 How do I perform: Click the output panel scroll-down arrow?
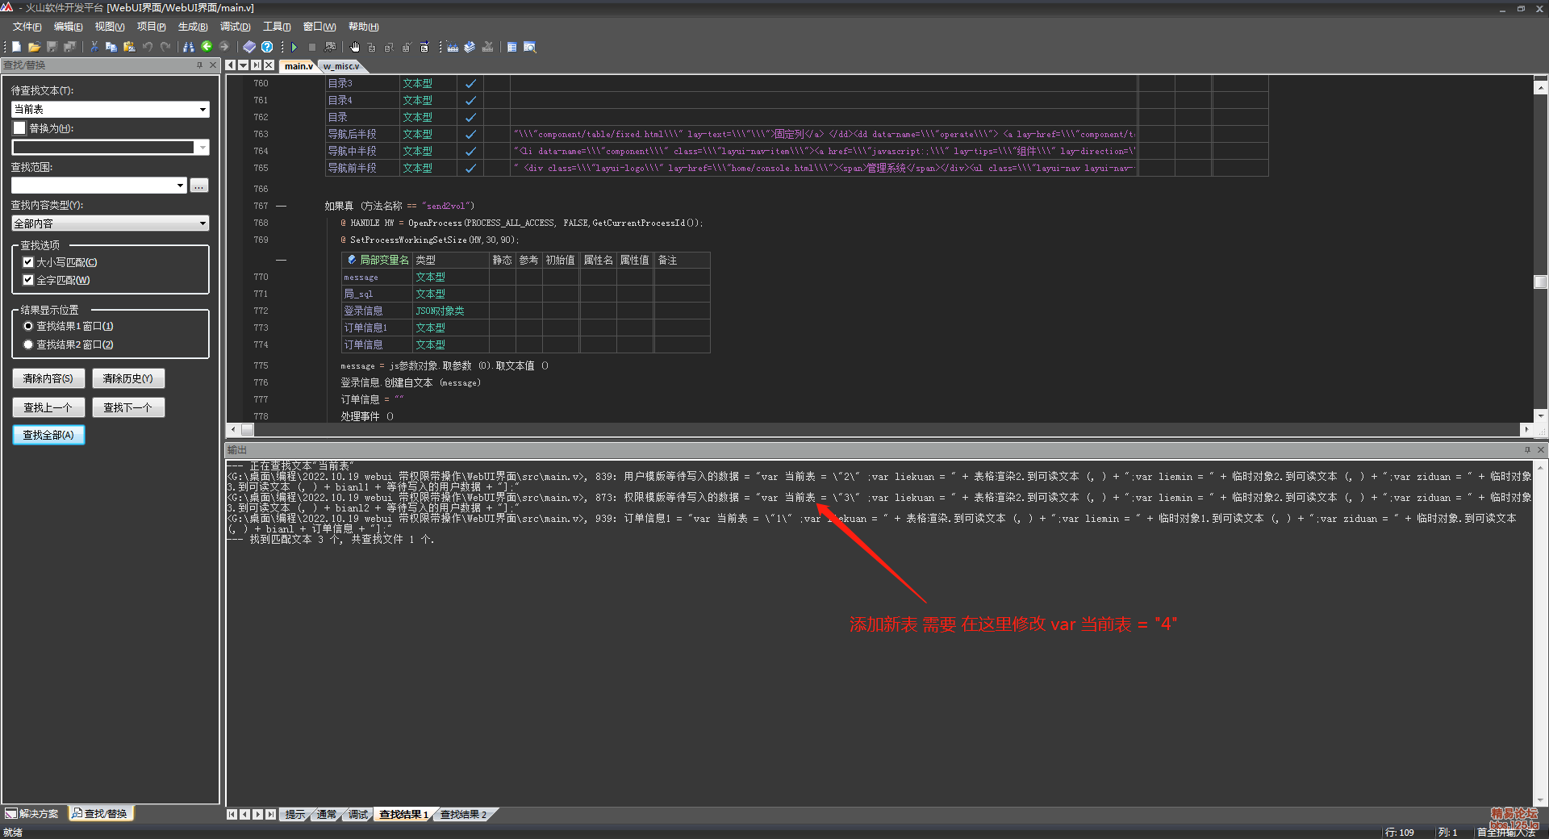(x=1541, y=799)
